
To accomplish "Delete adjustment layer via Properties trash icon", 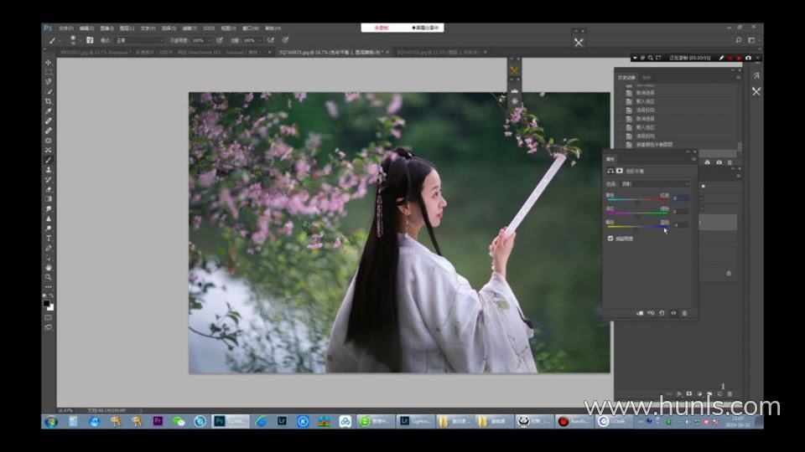I will (x=684, y=313).
